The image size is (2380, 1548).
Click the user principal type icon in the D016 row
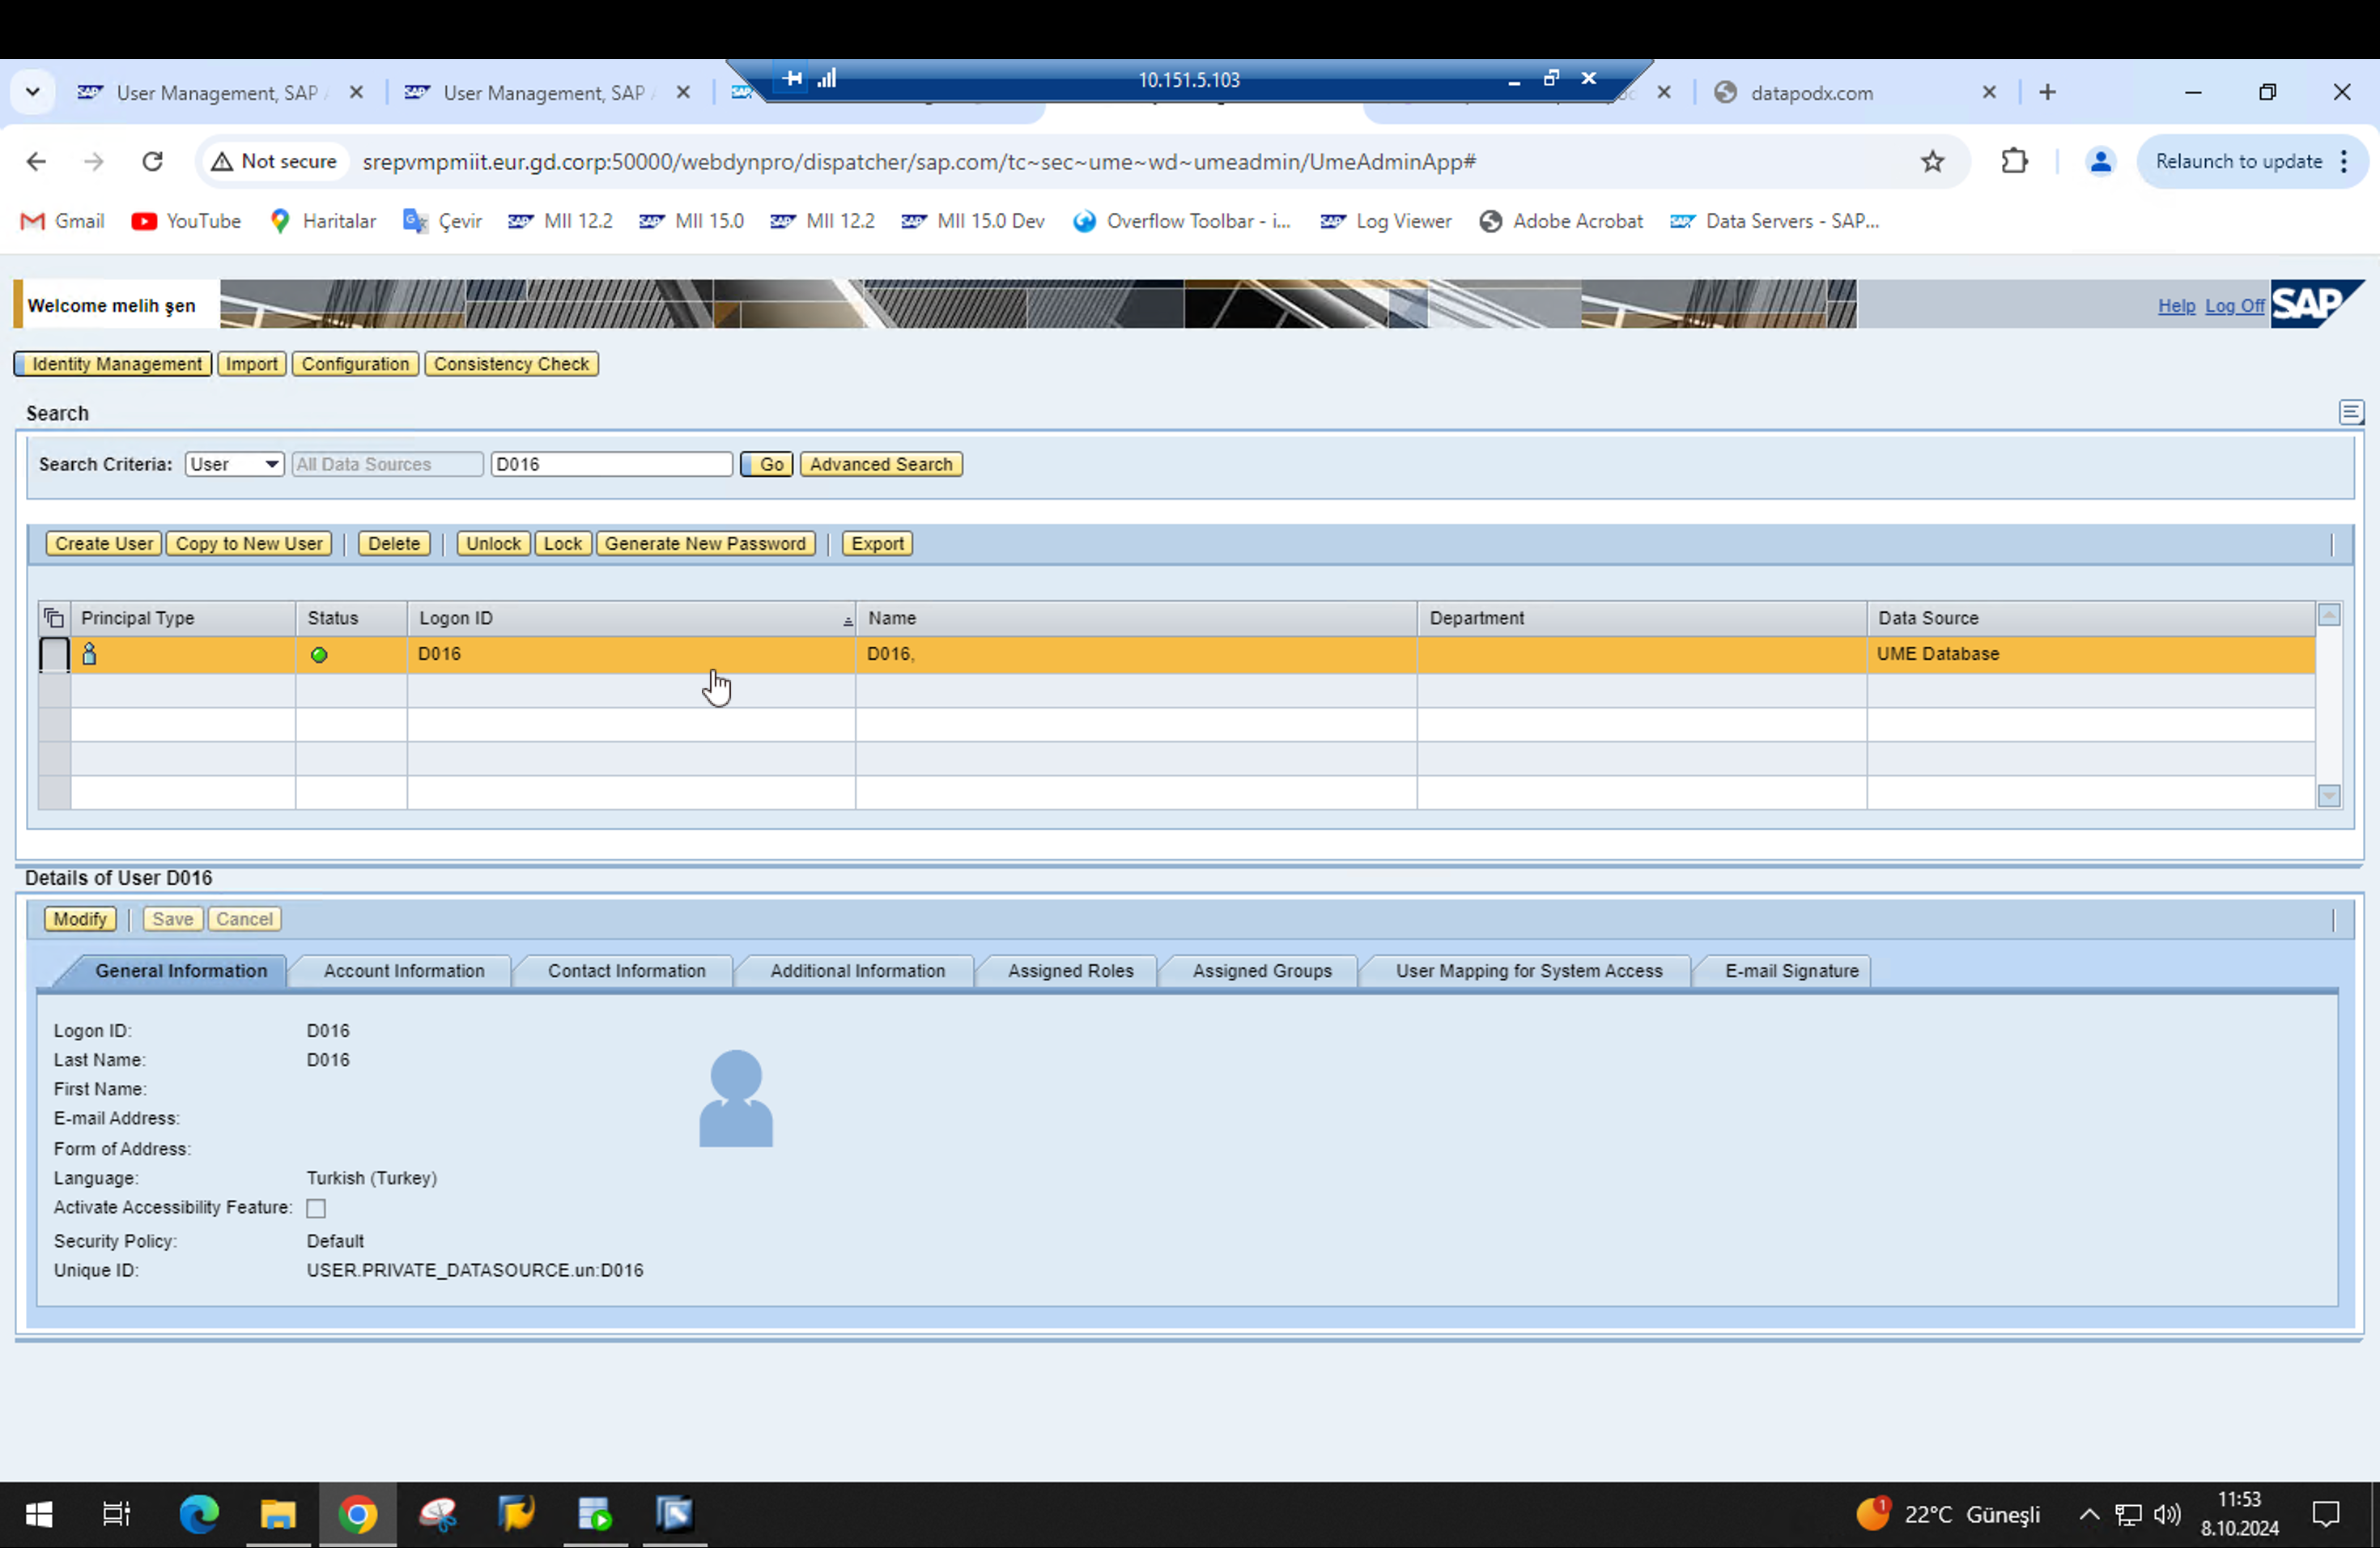(89, 654)
